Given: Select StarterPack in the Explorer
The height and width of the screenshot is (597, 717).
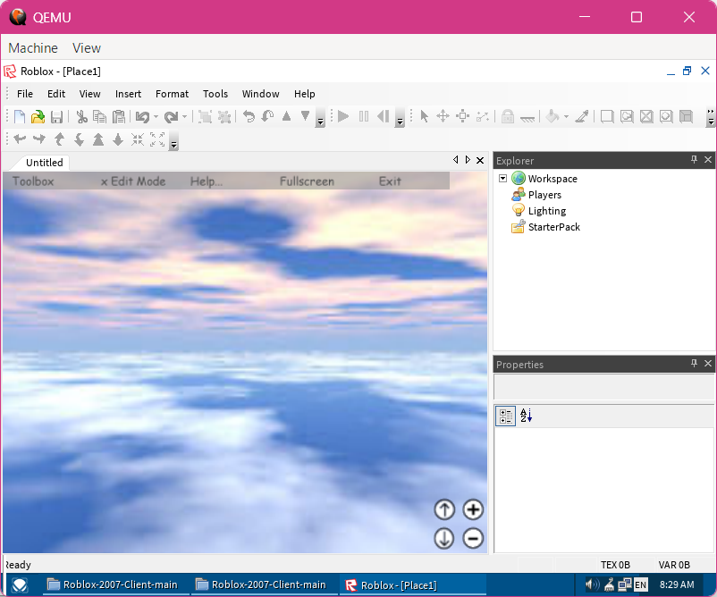Looking at the screenshot, I should [x=553, y=227].
